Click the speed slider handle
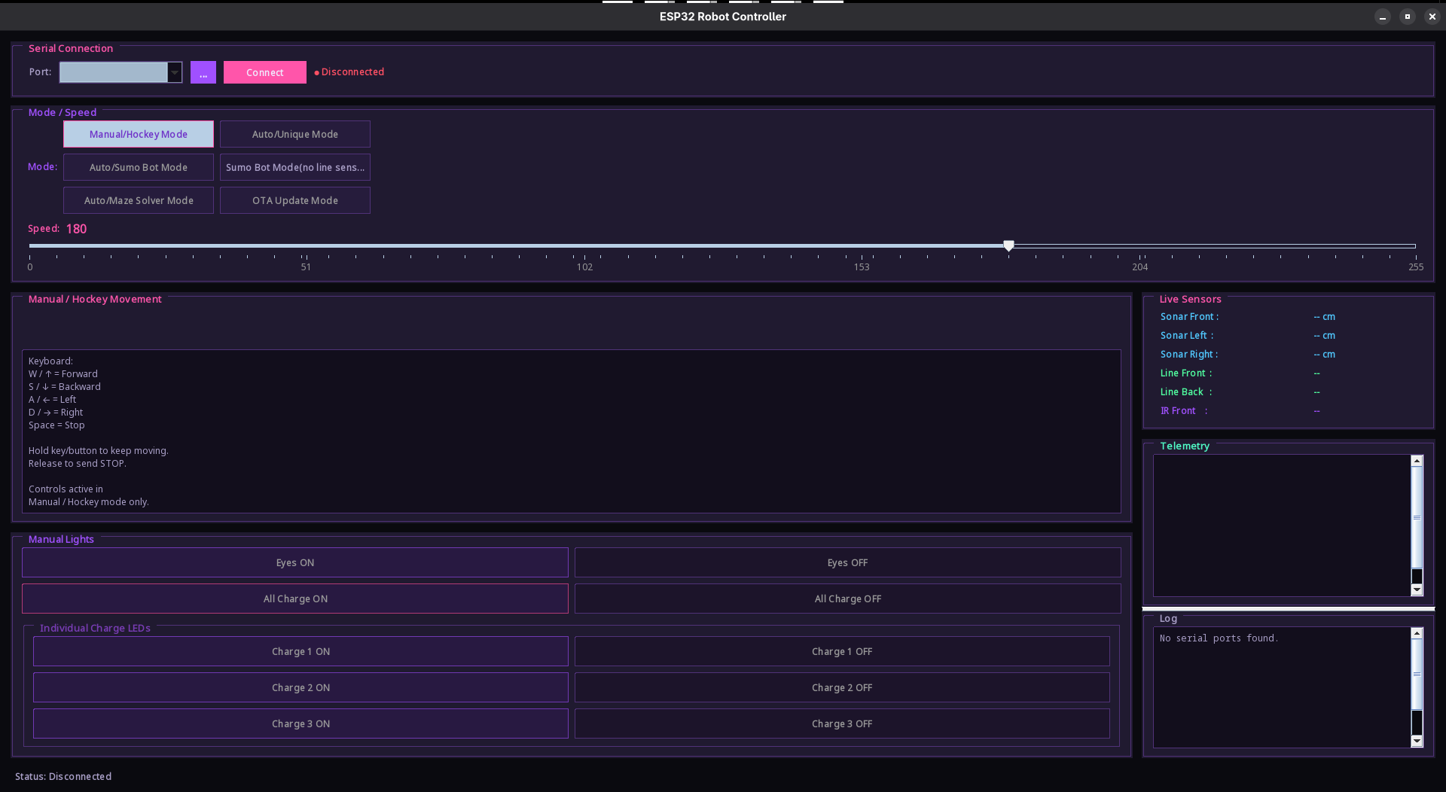The image size is (1446, 792). 1008,245
